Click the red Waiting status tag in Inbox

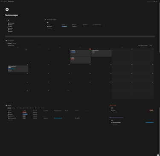coord(24,112)
